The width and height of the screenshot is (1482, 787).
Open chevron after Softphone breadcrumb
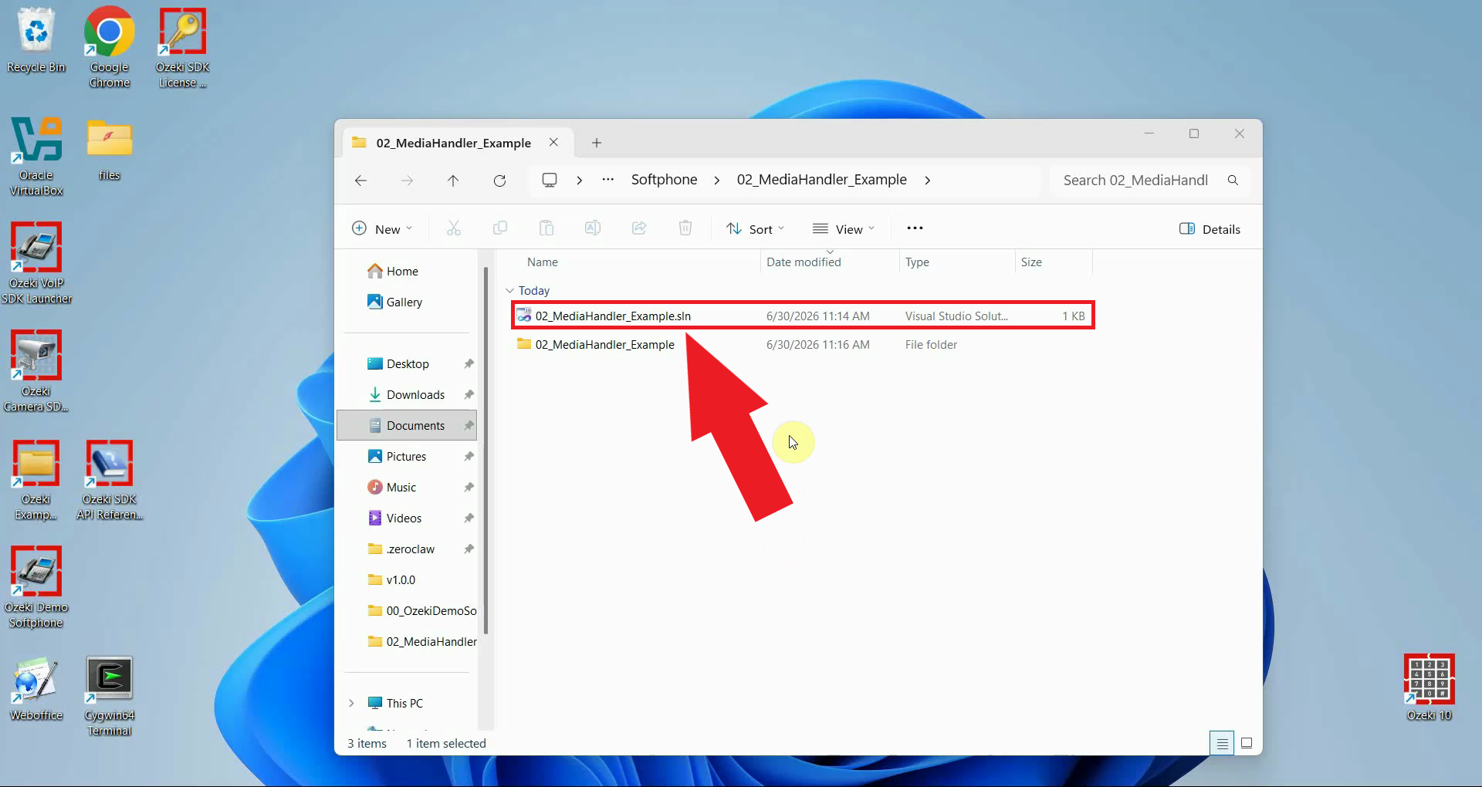(x=717, y=180)
